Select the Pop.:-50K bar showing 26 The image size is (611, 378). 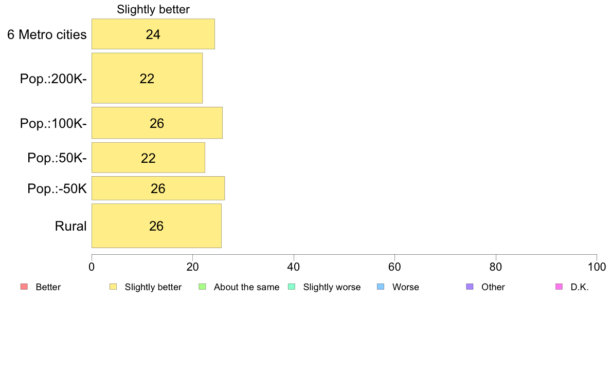158,188
